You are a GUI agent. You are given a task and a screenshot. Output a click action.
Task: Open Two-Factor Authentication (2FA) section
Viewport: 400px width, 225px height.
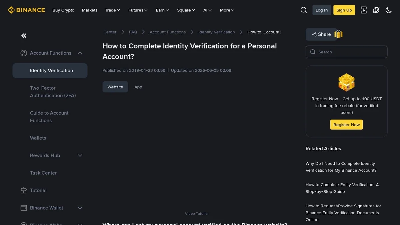(x=53, y=92)
